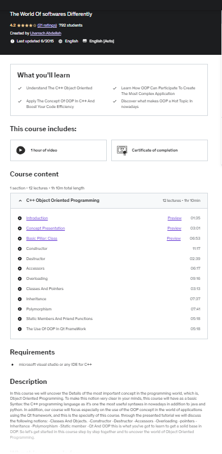The height and width of the screenshot is (454, 222).
Task: Click the play icon beside Basic Pillar: Class
Action: click(x=20, y=238)
